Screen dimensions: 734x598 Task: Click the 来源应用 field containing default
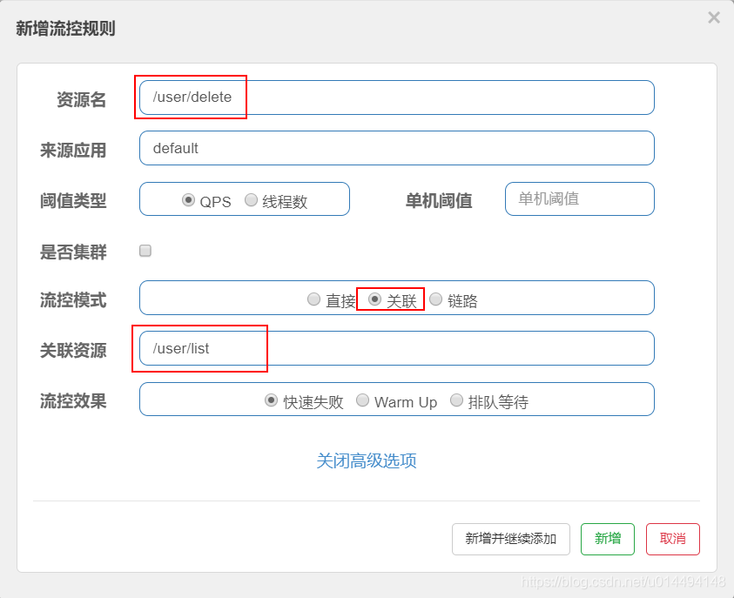(x=348, y=148)
